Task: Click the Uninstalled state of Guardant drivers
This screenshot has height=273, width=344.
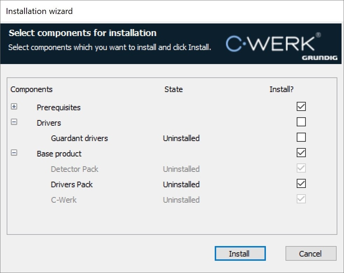Action: [181, 138]
